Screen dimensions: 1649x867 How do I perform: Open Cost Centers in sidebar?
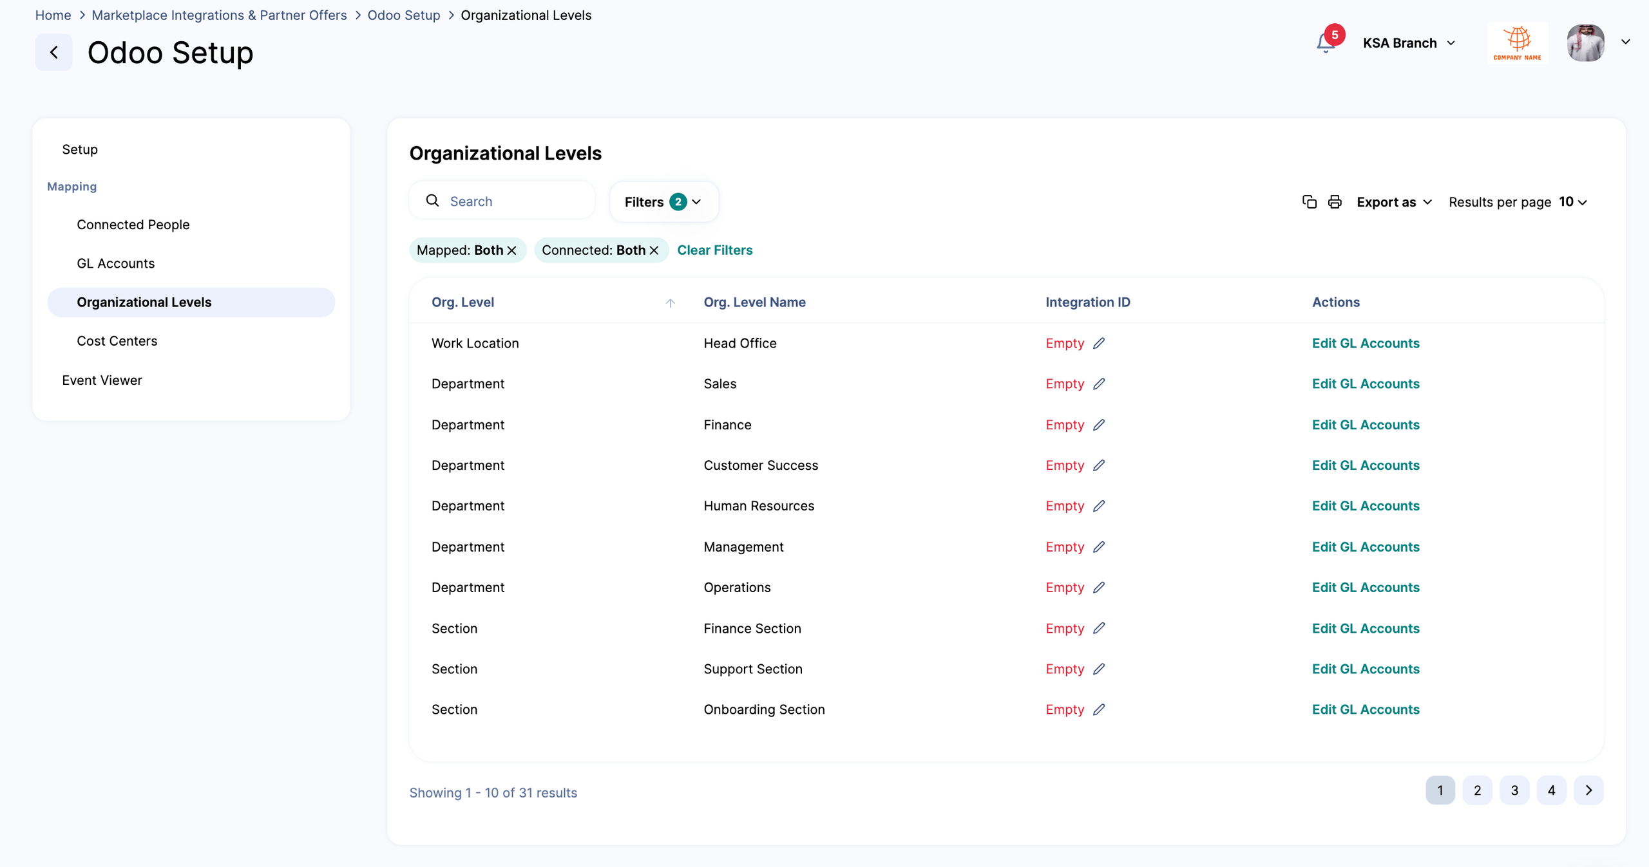coord(117,341)
